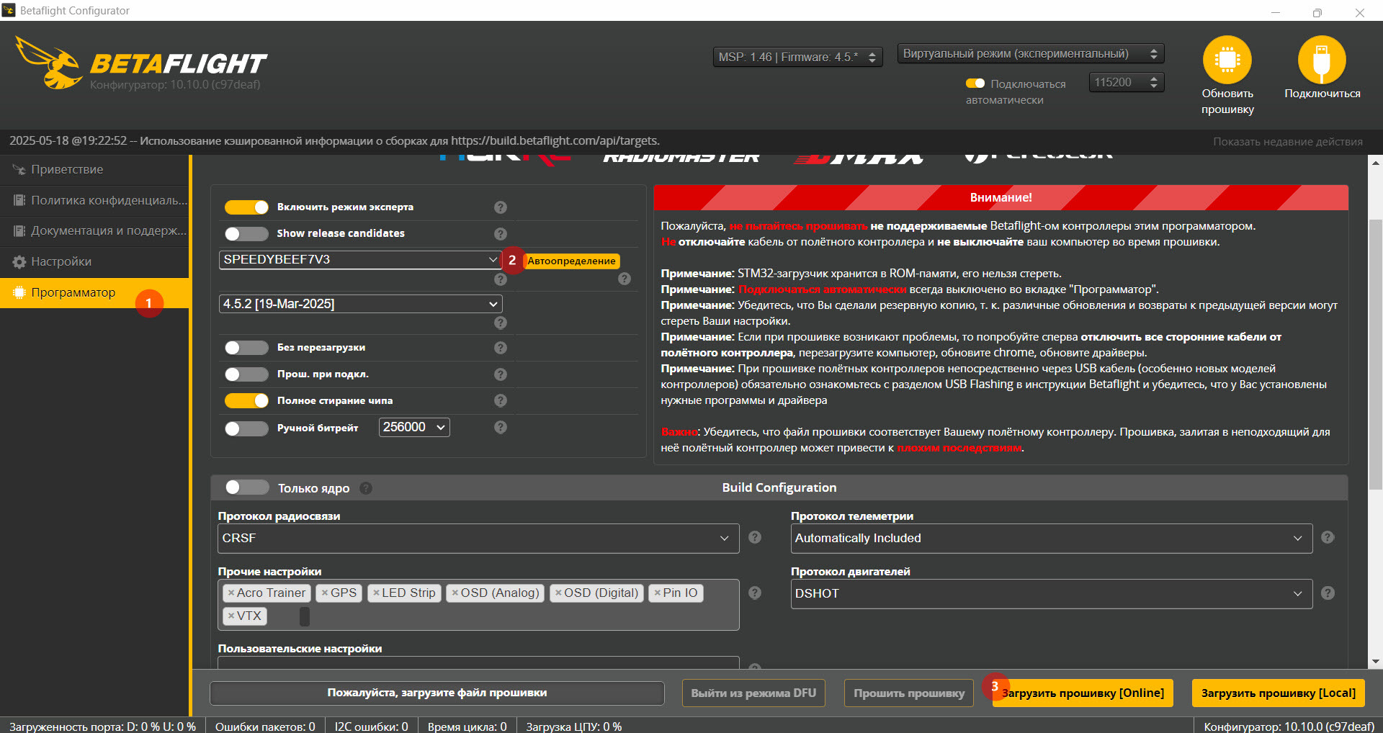Click Показать недавние действия link
This screenshot has height=733, width=1383.
point(1288,141)
